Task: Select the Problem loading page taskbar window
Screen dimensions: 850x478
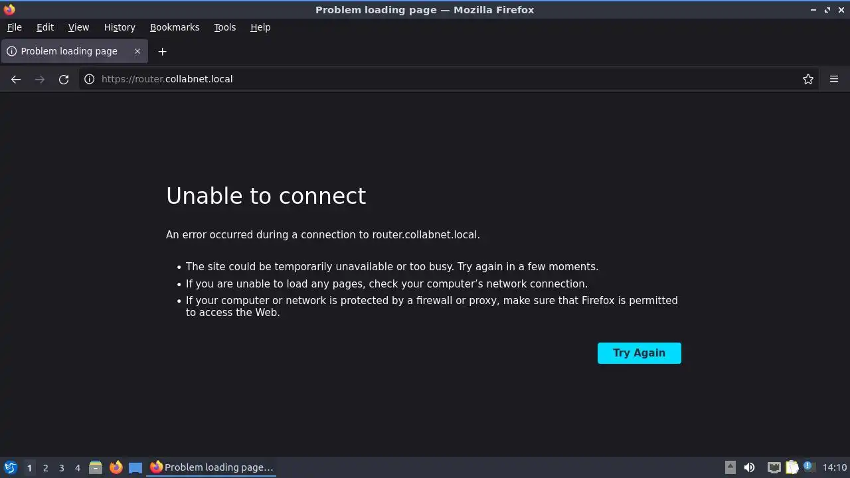Action: click(x=212, y=467)
